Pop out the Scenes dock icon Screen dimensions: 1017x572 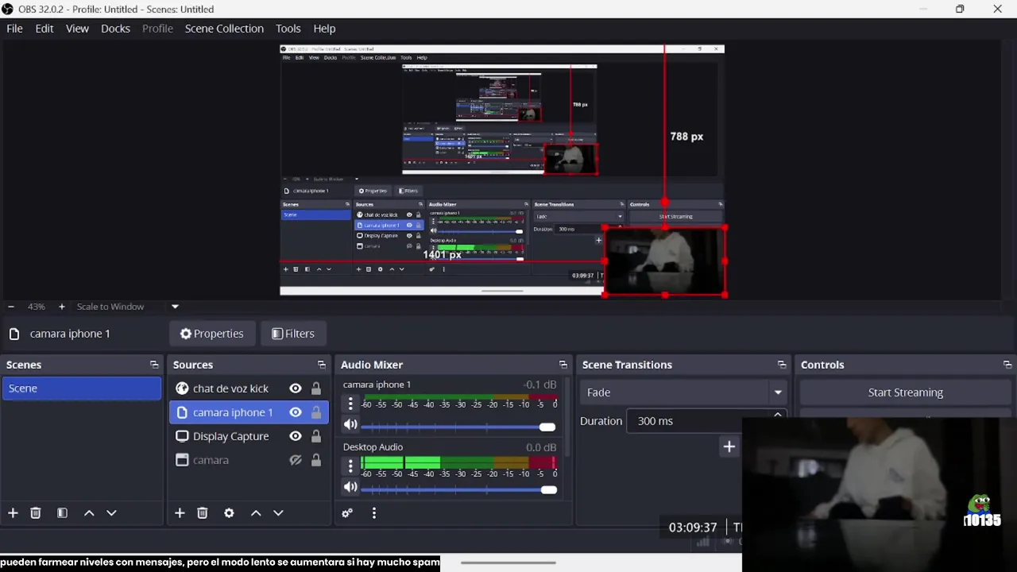coord(154,365)
